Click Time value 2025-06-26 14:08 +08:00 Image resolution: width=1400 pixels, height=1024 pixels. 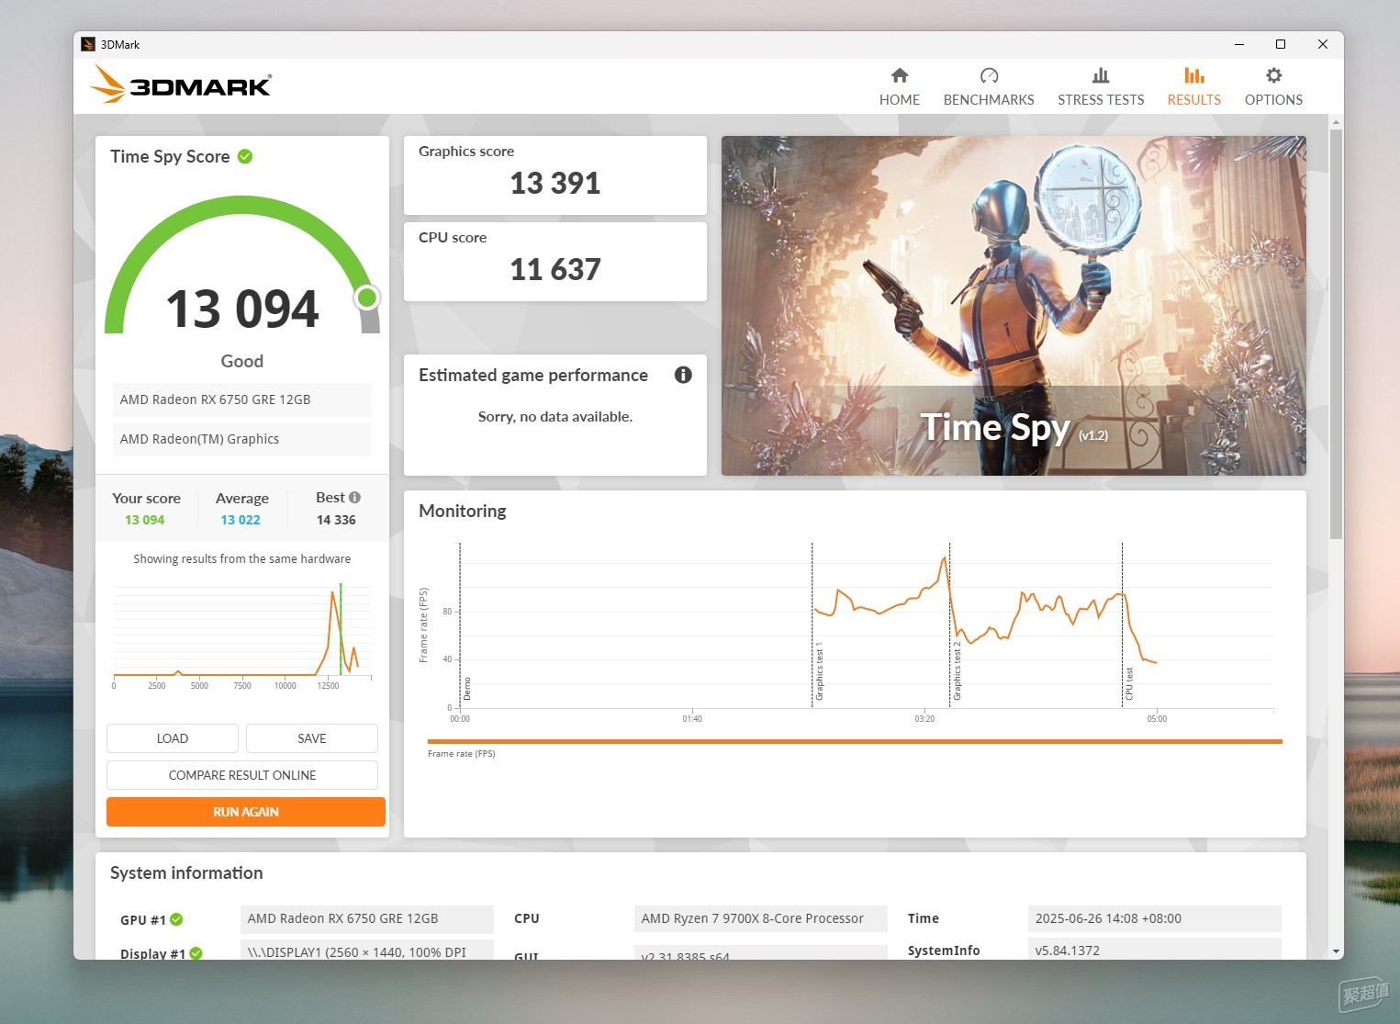(x=1155, y=918)
